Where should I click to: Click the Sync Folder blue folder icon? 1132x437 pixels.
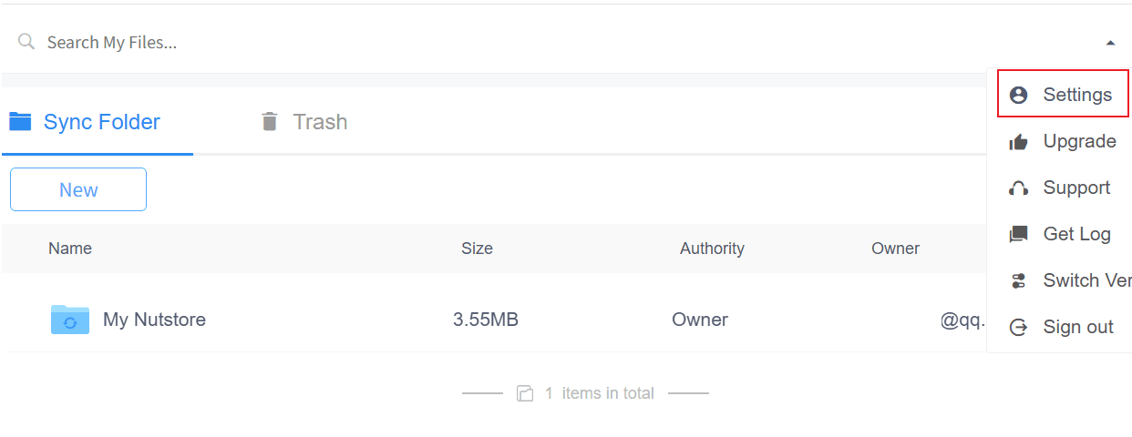pyautogui.click(x=20, y=121)
